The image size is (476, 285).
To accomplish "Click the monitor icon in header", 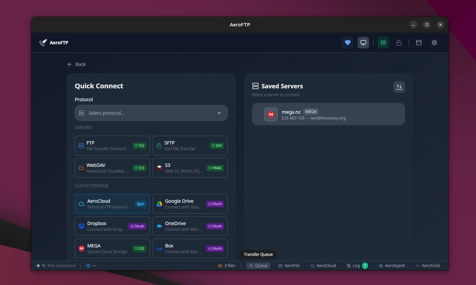I will (363, 43).
